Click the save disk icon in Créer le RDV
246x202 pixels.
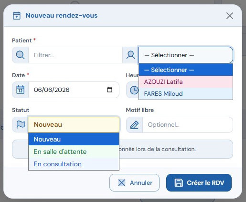(179, 182)
